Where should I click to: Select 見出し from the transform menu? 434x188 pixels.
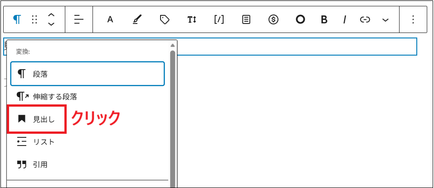click(37, 119)
